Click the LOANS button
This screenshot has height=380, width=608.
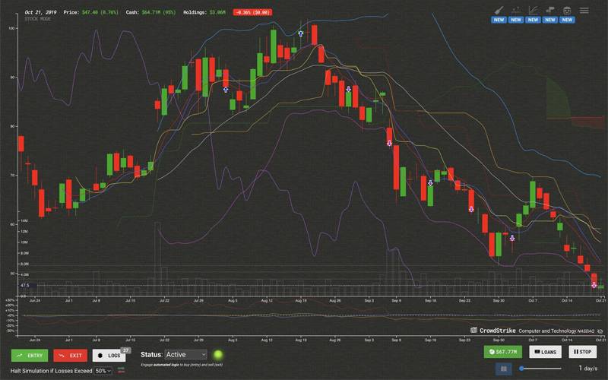[546, 353]
